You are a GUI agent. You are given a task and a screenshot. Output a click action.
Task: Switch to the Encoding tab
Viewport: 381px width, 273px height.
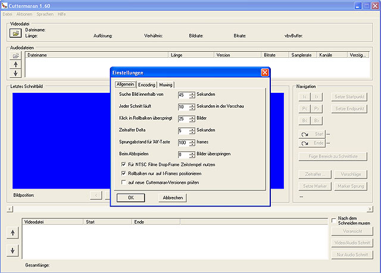click(146, 84)
